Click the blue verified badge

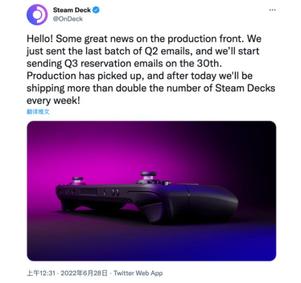pyautogui.click(x=96, y=10)
